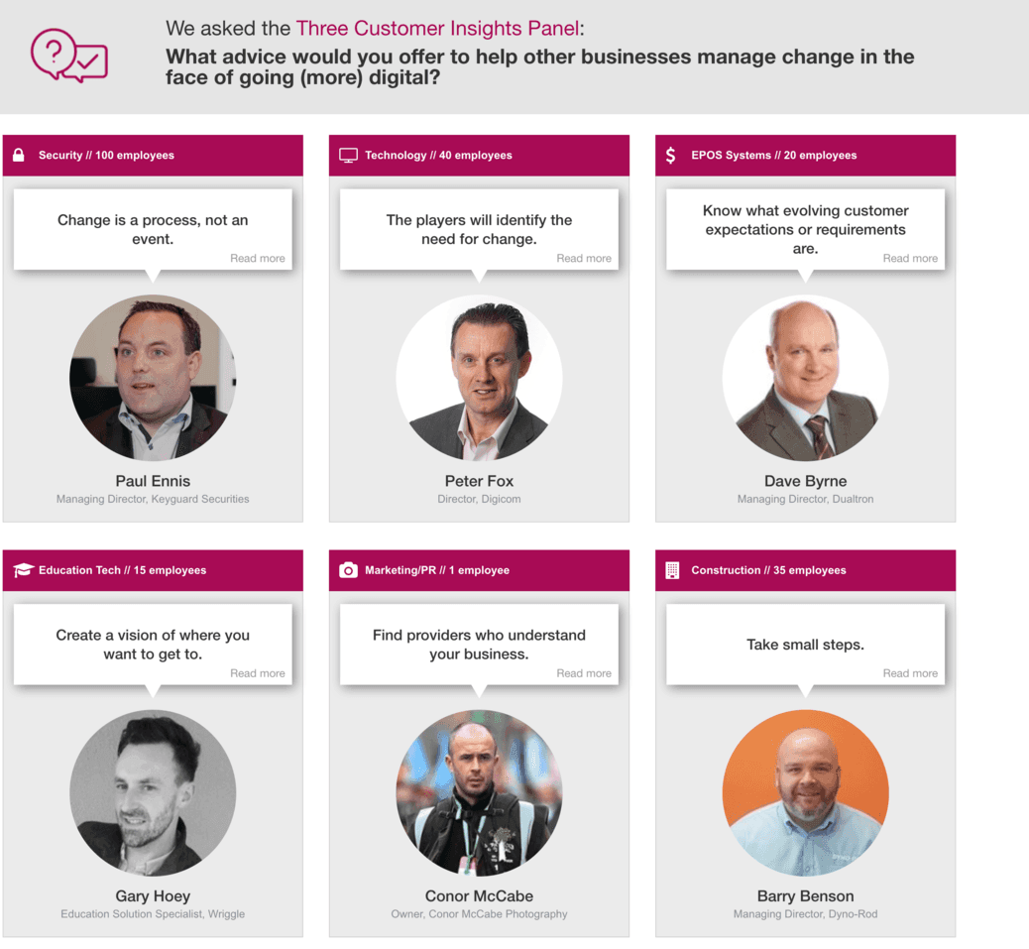The height and width of the screenshot is (949, 1029).
Task: Open the Three Customer Insights Panel link
Action: click(x=437, y=28)
